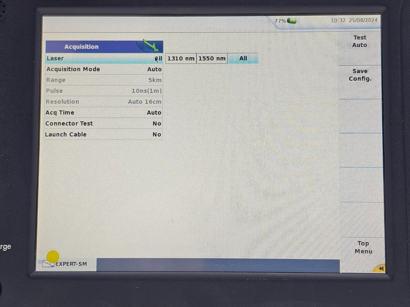
Task: Tap the yellow circle indicator
Action: [x=53, y=256]
